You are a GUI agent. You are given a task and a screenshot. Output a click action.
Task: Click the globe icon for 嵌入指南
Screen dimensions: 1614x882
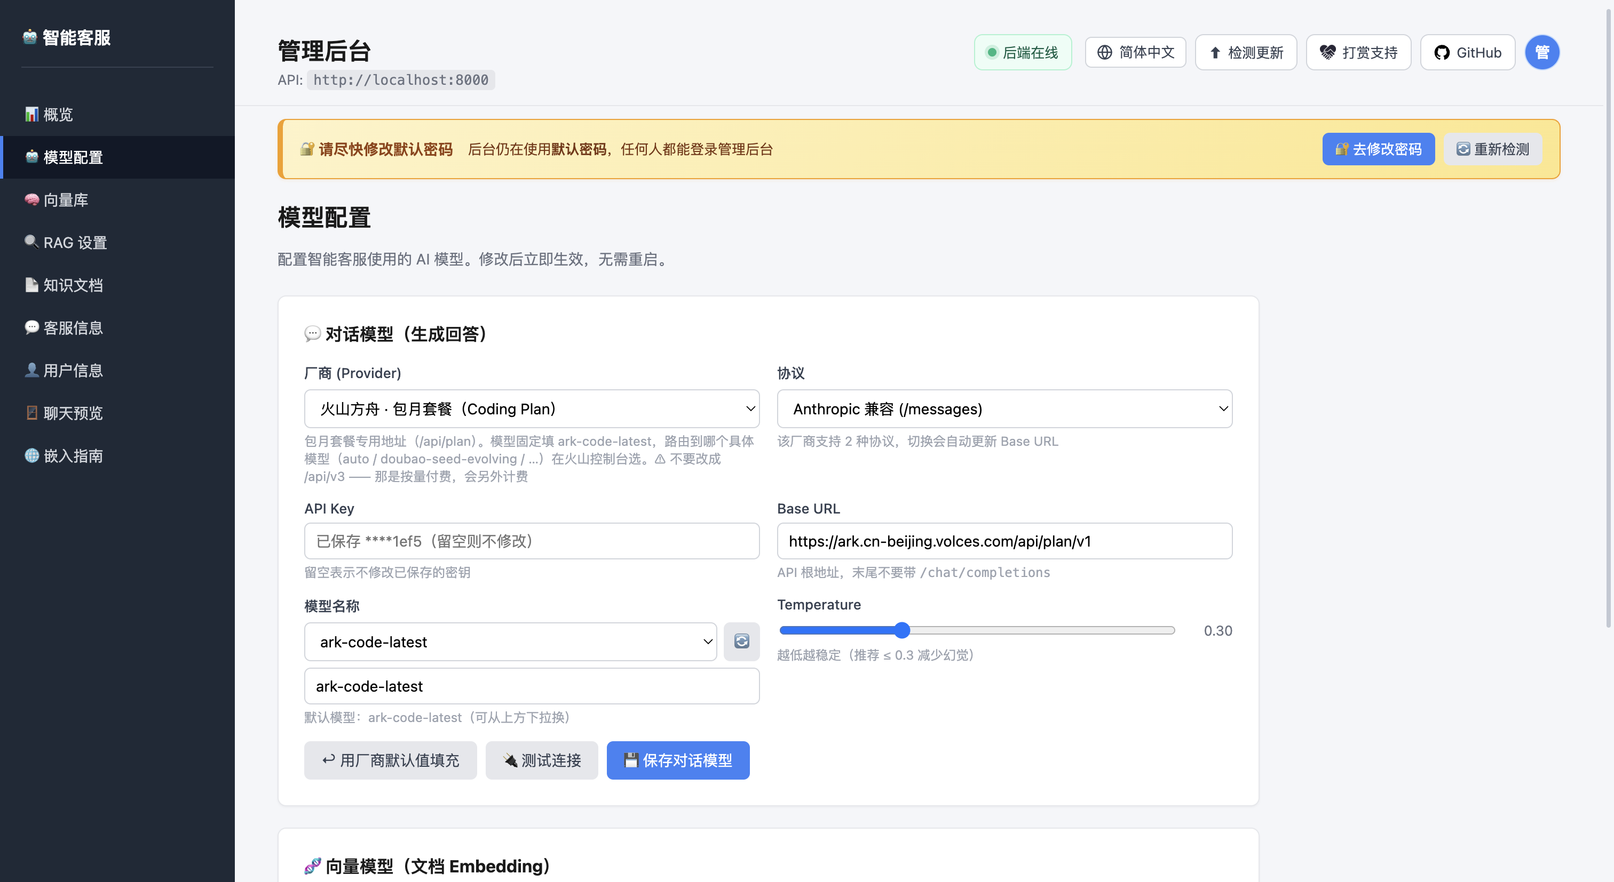31,455
